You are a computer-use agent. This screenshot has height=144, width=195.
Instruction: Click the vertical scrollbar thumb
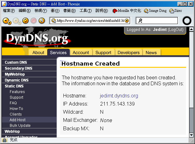[x=191, y=120]
